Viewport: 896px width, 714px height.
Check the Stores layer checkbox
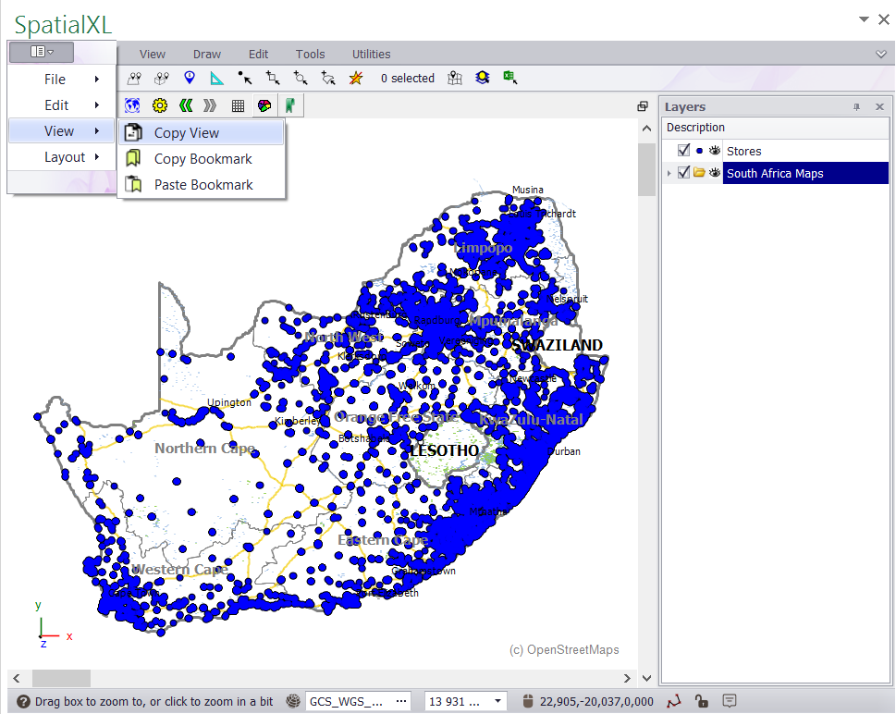point(681,150)
